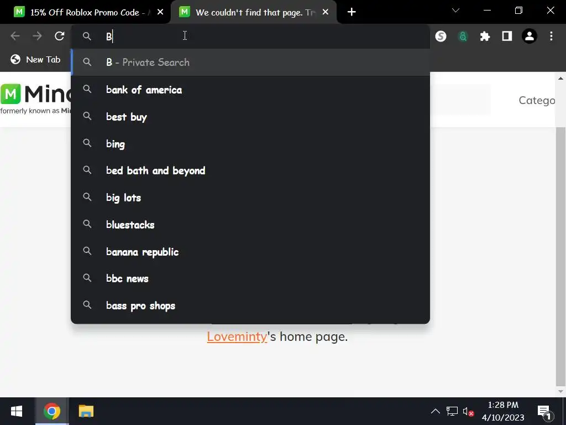This screenshot has width=566, height=425.
Task: Choose the B - Private Search suggestion
Action: (250, 62)
